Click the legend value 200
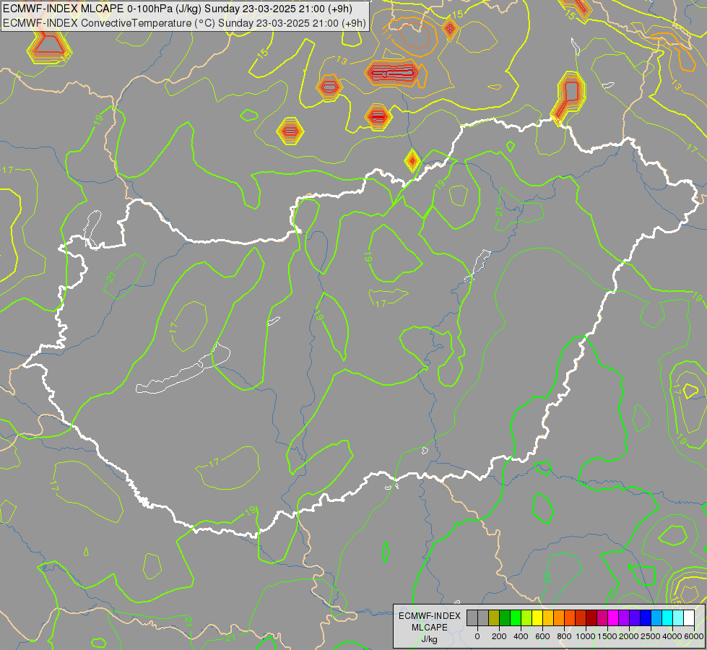Image resolution: width=707 pixels, height=650 pixels. pos(499,636)
